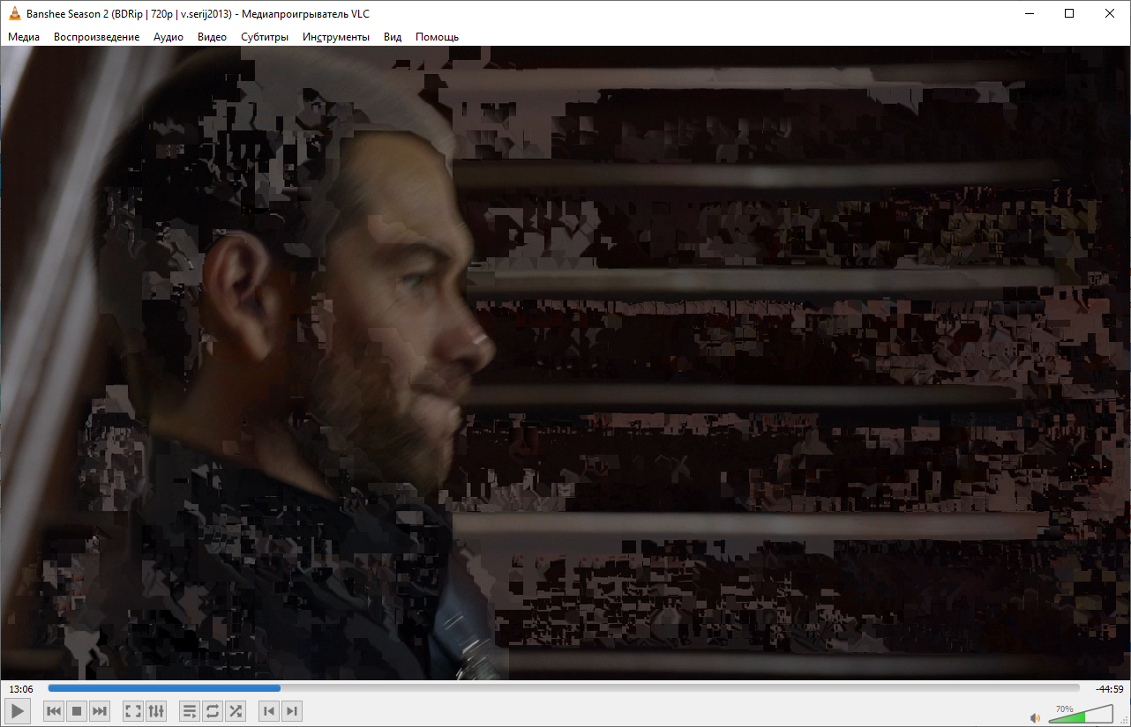Stop the video playback
This screenshot has height=727, width=1131.
coord(77,711)
